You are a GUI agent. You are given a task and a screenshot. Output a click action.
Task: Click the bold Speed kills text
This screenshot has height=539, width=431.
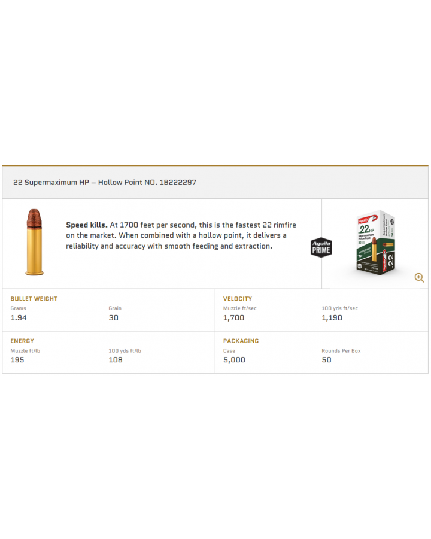point(87,225)
